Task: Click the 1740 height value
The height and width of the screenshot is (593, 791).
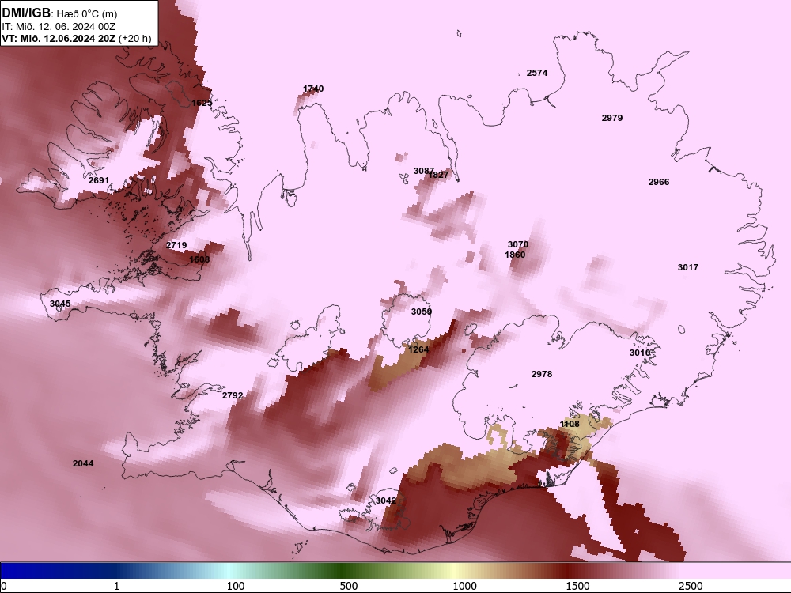Action: pyautogui.click(x=313, y=89)
